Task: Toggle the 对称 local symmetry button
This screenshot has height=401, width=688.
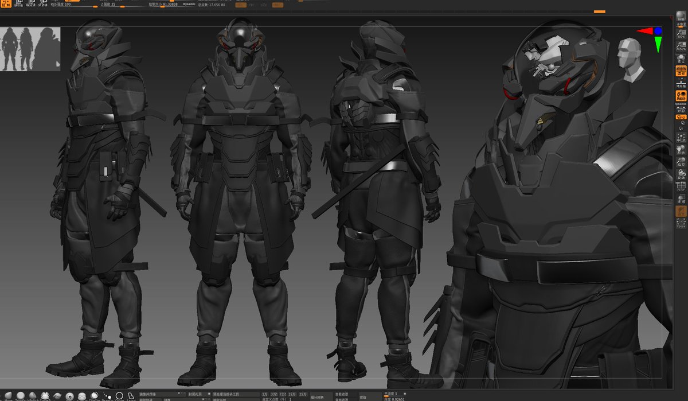Action: (x=681, y=110)
